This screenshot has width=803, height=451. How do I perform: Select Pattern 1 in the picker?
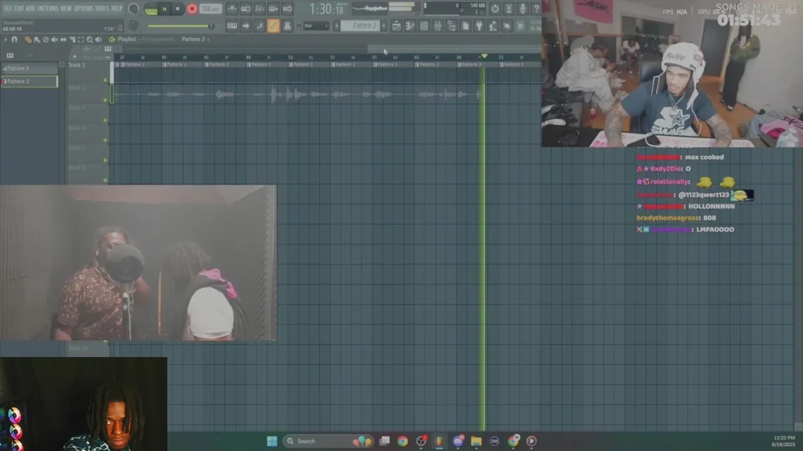pos(29,68)
